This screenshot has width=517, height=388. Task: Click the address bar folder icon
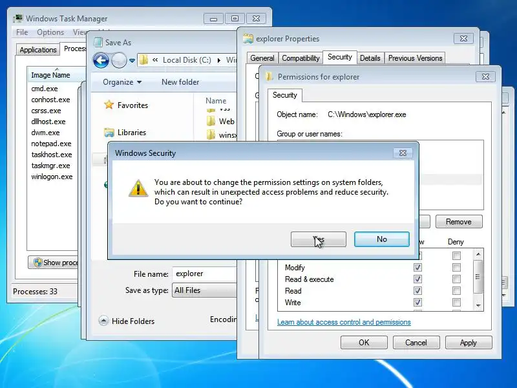click(x=143, y=60)
